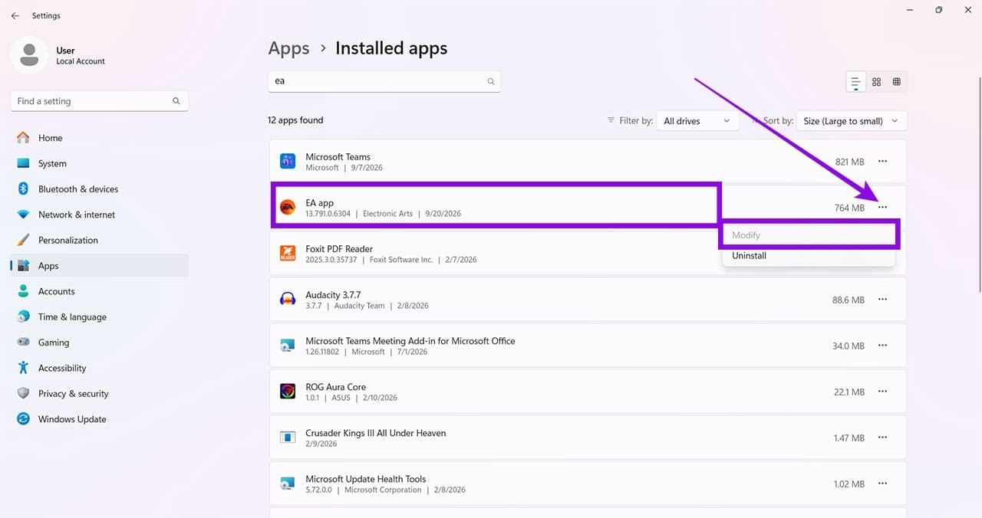
Task: Open the User Local Account profile
Action: coord(60,55)
